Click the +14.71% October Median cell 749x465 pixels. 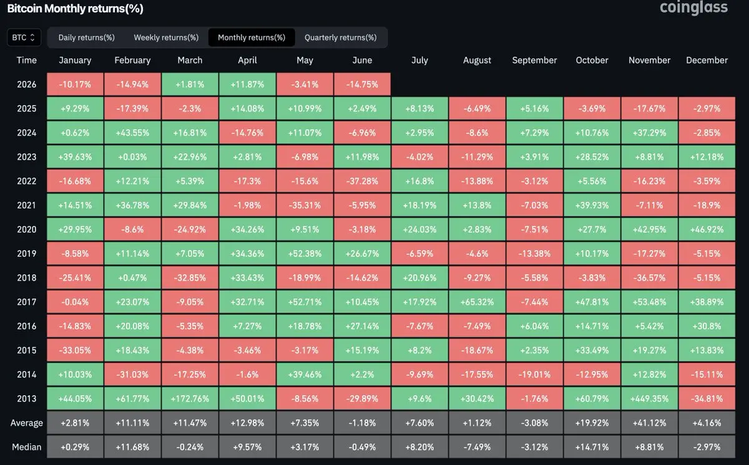592,447
